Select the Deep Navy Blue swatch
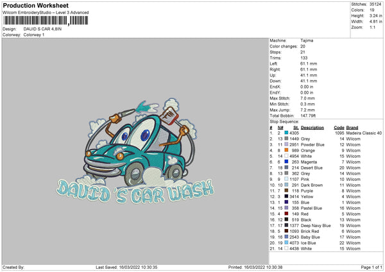This screenshot has width=385, height=272. coord(286,225)
